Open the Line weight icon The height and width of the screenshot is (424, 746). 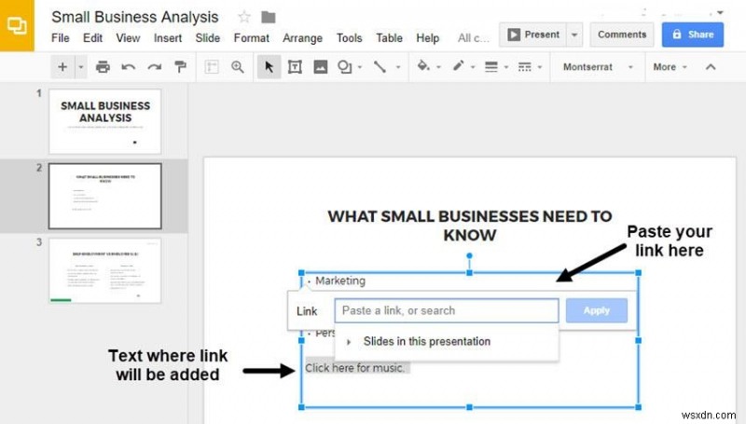point(491,67)
